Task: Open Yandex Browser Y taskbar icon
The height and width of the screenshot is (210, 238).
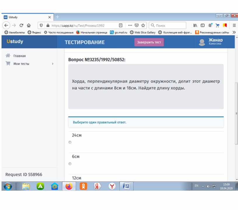Action: click(112, 186)
